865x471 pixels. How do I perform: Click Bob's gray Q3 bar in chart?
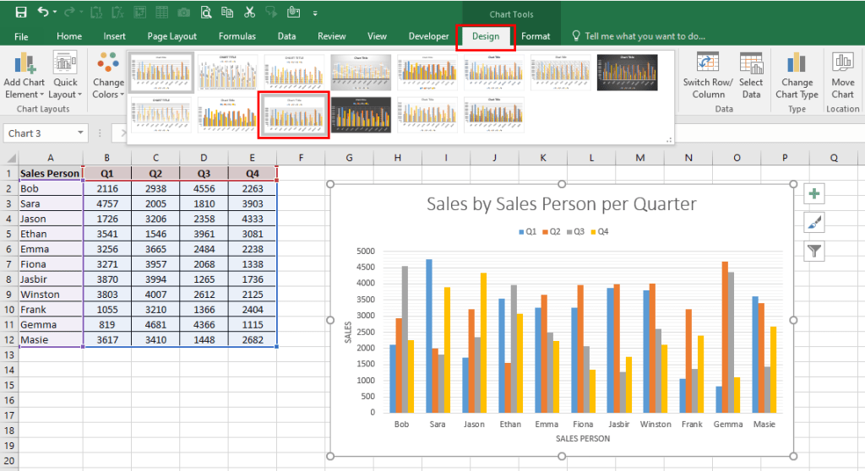(x=405, y=339)
